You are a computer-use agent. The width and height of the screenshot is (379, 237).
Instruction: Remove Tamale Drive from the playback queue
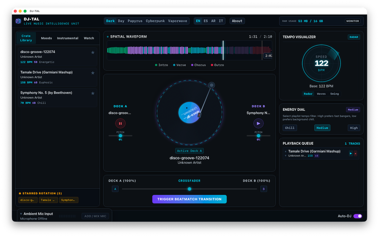coord(356,153)
